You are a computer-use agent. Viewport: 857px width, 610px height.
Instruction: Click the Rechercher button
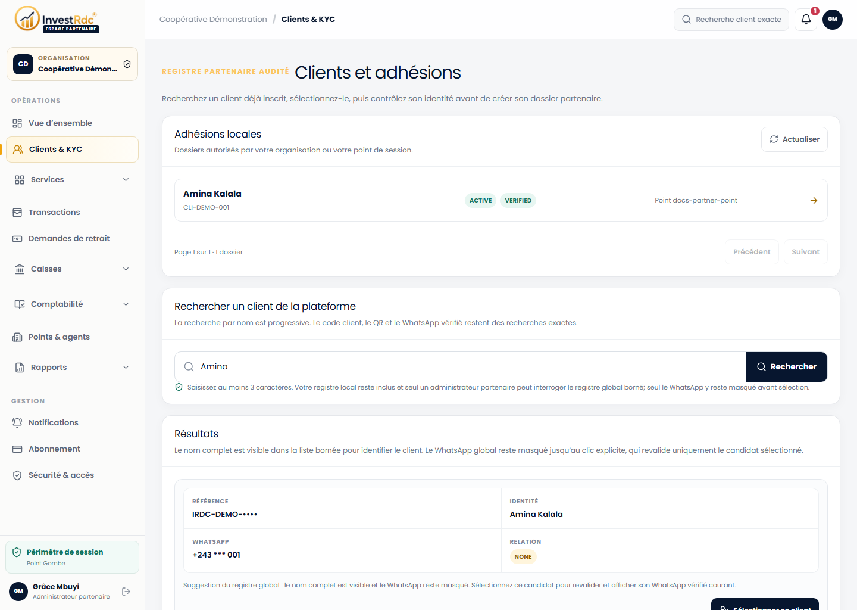pos(786,367)
